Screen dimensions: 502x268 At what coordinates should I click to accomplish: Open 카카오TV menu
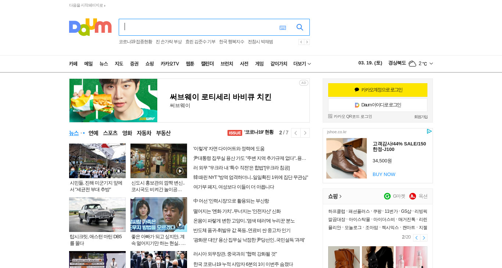170,64
